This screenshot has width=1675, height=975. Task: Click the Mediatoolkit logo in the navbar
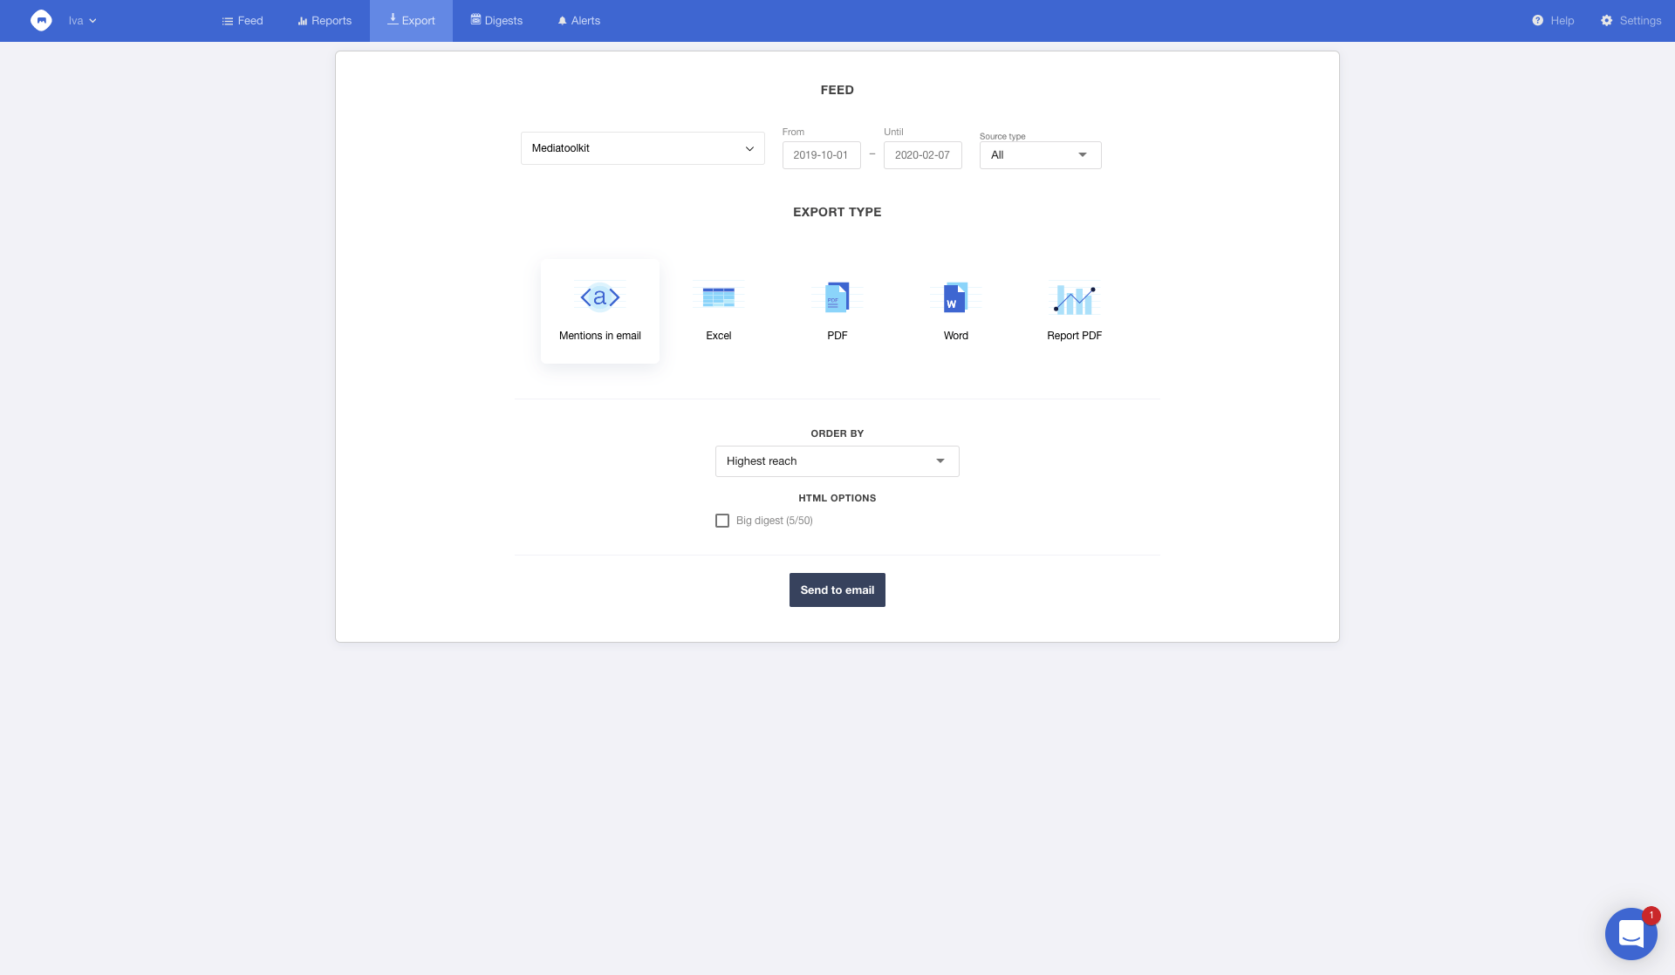(41, 20)
